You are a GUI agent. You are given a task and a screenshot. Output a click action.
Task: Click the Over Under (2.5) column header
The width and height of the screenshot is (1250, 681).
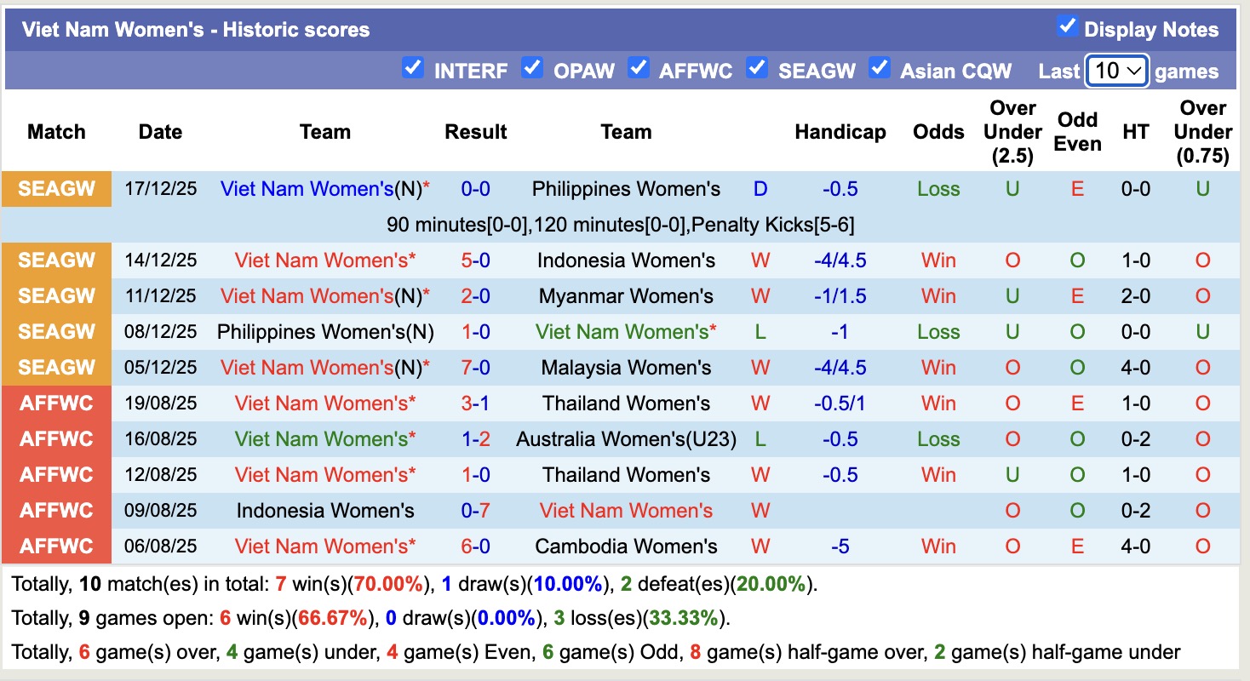click(1012, 132)
